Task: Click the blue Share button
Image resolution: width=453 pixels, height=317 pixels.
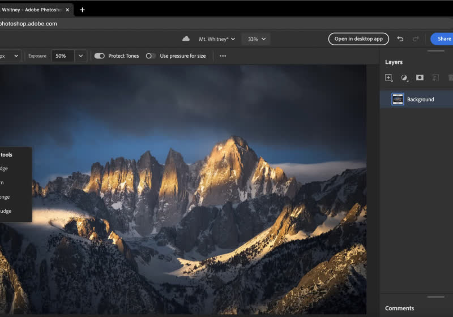Action: 442,39
